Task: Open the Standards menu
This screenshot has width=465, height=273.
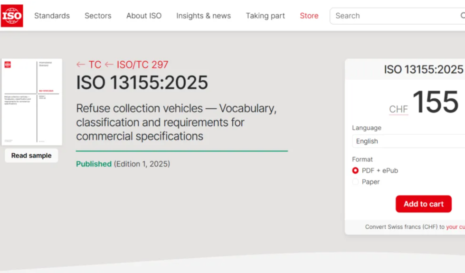Action: 52,16
